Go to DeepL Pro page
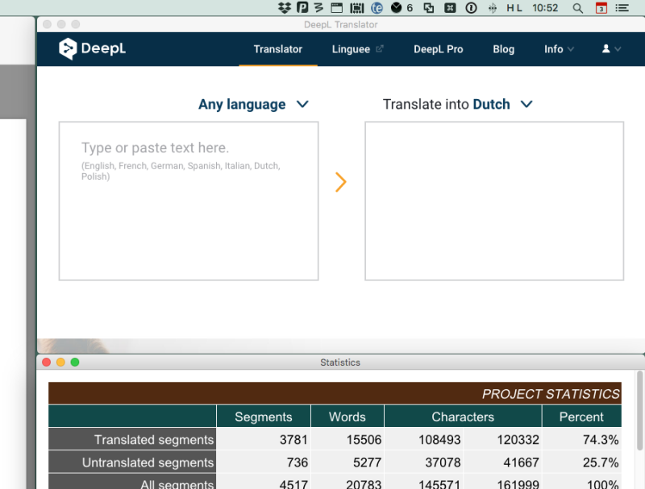 438,49
